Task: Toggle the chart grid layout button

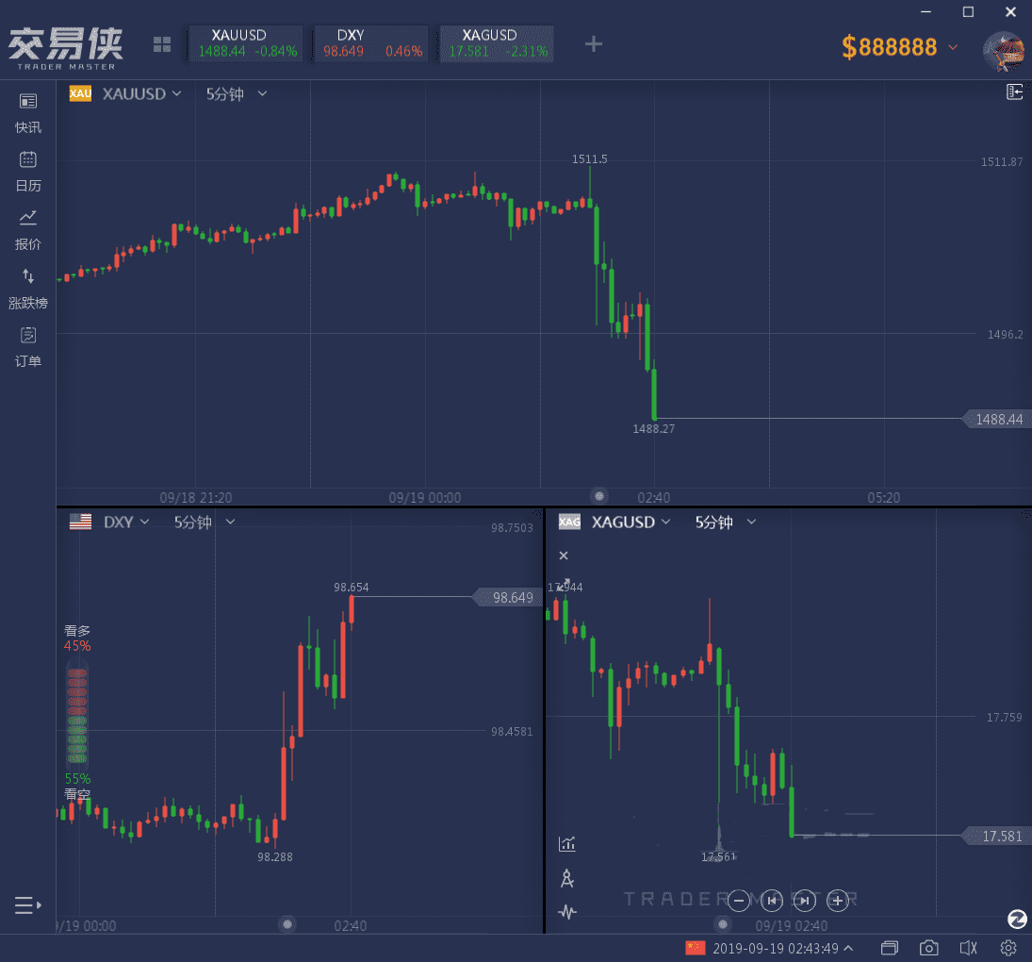Action: pos(162,44)
